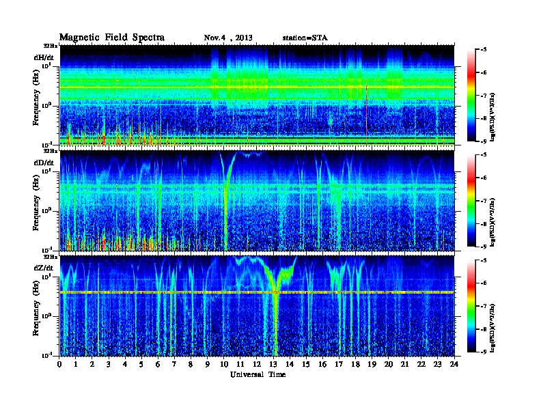Click the 10⁰ frequency tick of dH/dt panel
The height and width of the screenshot is (418, 541).
coord(47,105)
